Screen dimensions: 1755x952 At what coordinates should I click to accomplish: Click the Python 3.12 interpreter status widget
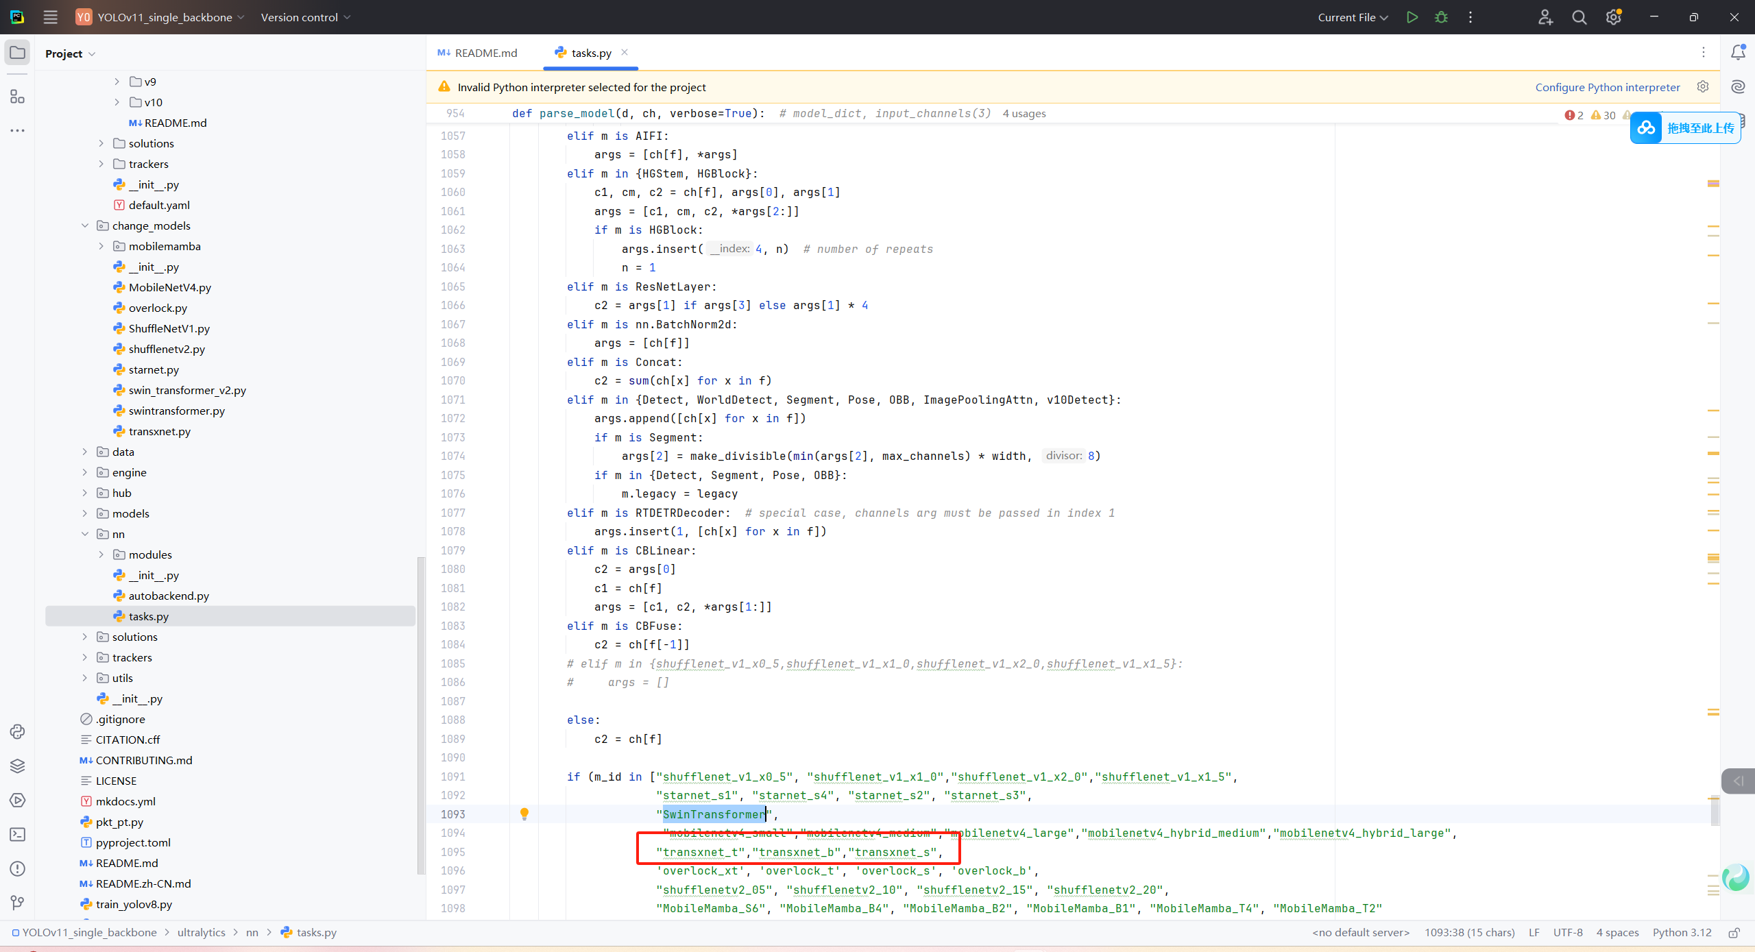coord(1682,933)
